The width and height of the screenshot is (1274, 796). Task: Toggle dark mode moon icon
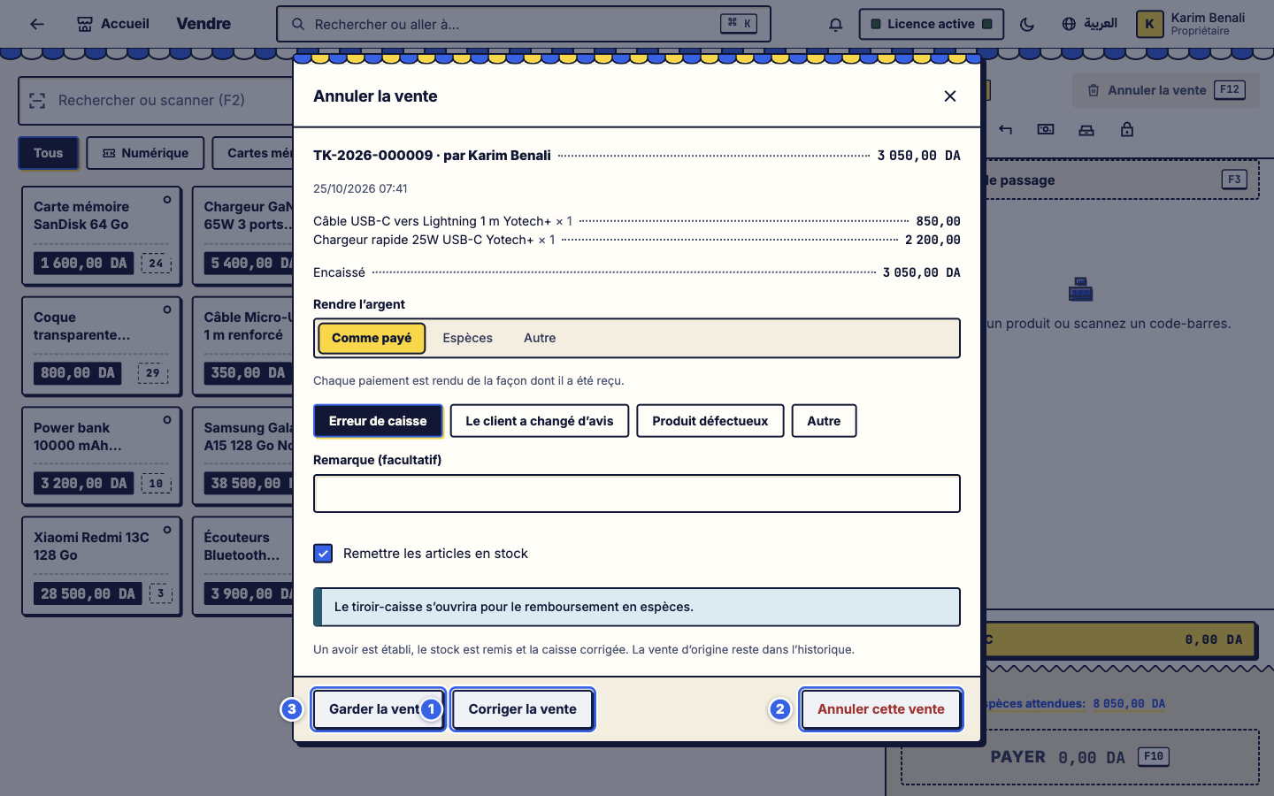click(1027, 24)
